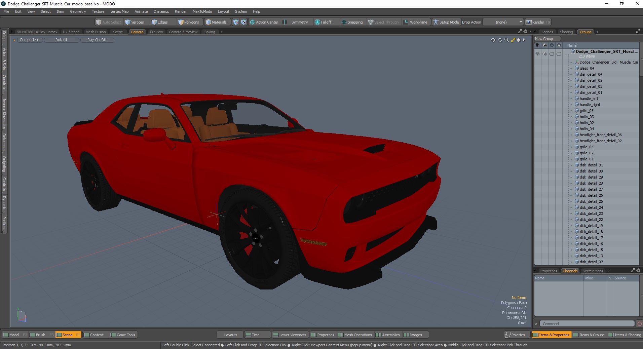Add a new viewport tab with the plus next to Baking

(222, 32)
